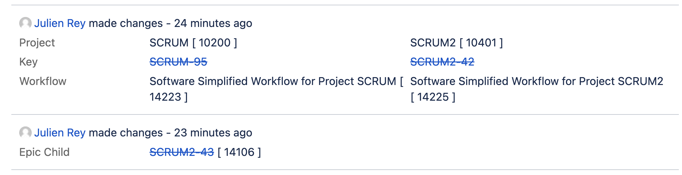Open the struck-through SCRUM-95 issue key

tap(178, 62)
